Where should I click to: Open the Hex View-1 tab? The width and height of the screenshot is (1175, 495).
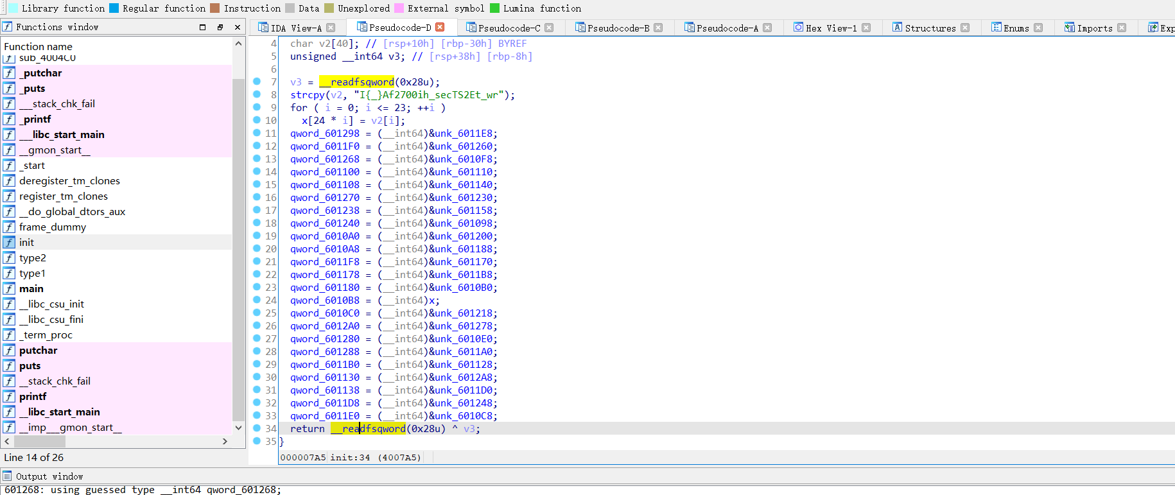pos(831,28)
